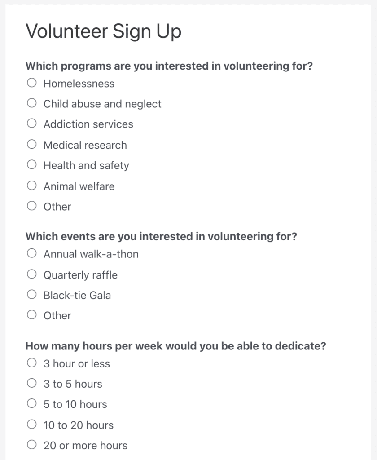Pick the Medical research option
The height and width of the screenshot is (460, 377).
coord(31,145)
